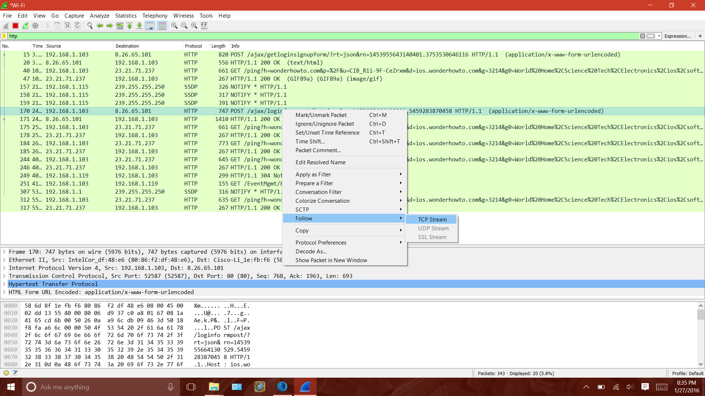This screenshot has height=396, width=705.
Task: Open capture options with the gear icon
Action: 35,26
